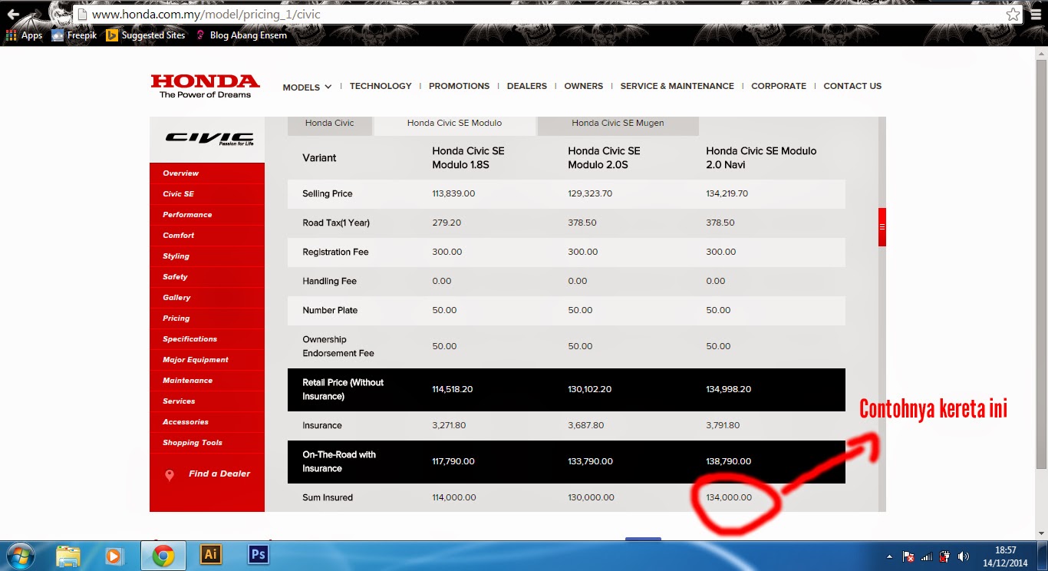Click the network signal tray icon
Viewport: 1048px width, 571px height.
[x=927, y=556]
